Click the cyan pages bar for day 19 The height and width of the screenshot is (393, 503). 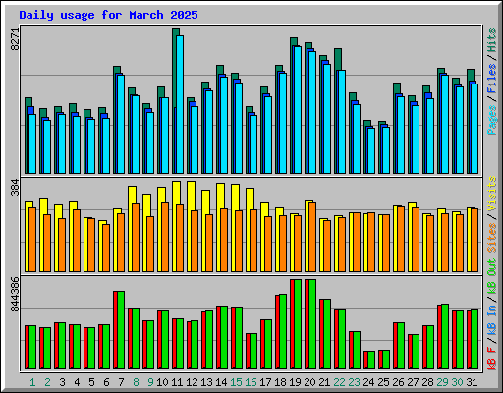tap(298, 110)
